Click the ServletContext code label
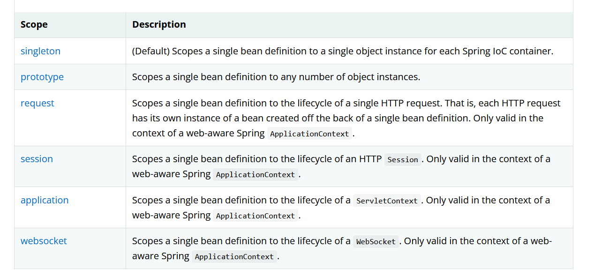594x277 pixels. pos(387,201)
